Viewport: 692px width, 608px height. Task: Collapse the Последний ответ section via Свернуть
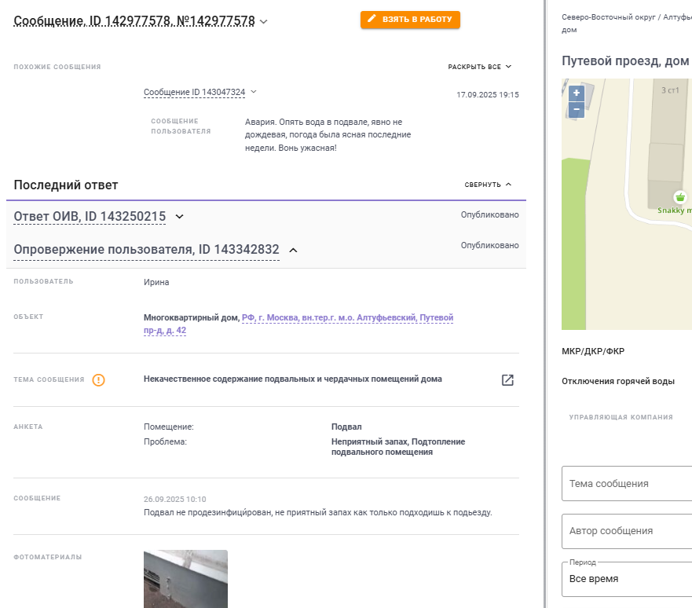point(488,185)
